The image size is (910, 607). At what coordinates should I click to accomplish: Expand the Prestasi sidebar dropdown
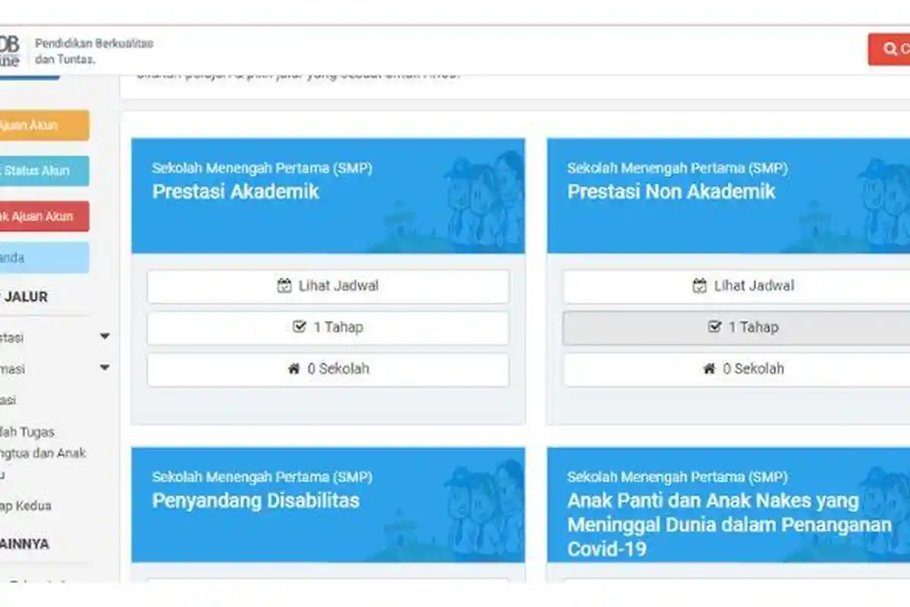[x=105, y=336]
